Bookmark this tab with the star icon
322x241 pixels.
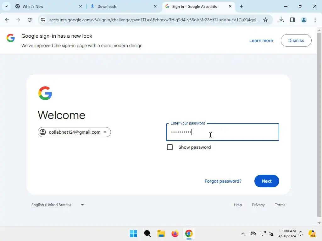265,20
